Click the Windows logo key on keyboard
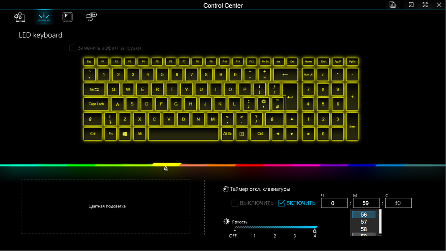 (x=125, y=133)
